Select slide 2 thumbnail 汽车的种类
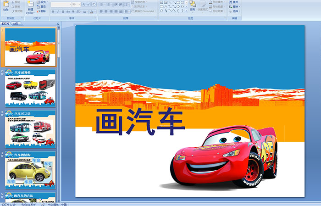321x206 pixels. 30,88
